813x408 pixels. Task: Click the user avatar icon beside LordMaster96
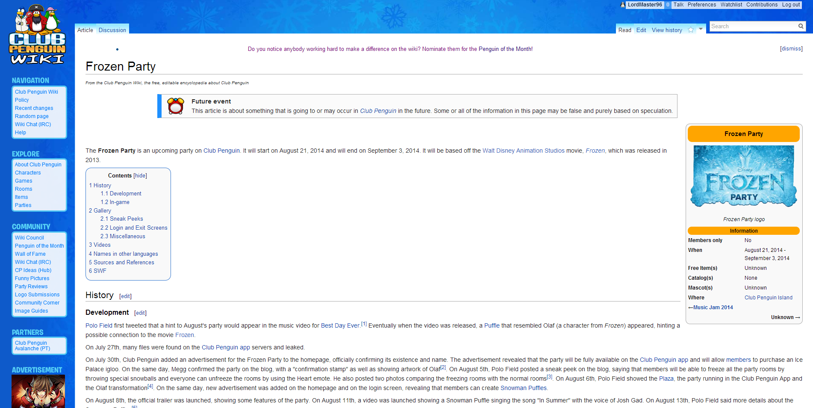[623, 5]
